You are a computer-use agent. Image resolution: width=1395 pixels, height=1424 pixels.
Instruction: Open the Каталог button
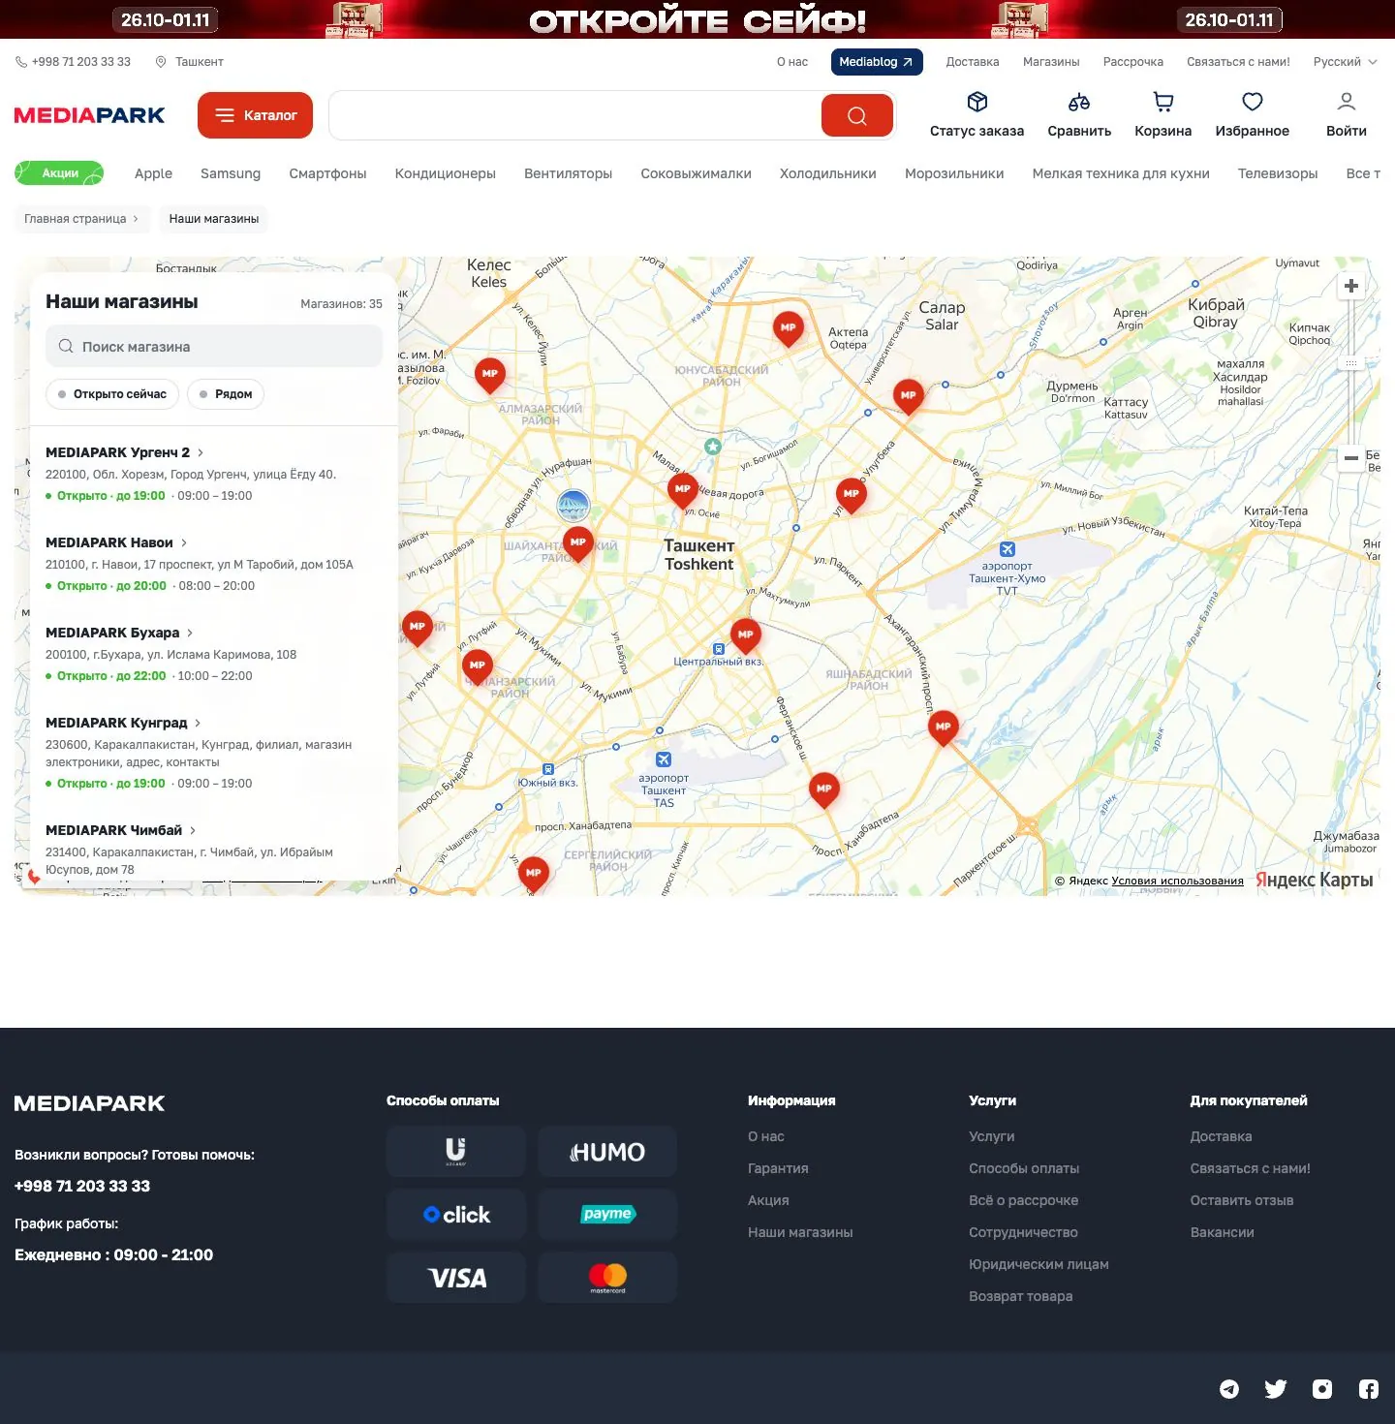pyautogui.click(x=256, y=115)
